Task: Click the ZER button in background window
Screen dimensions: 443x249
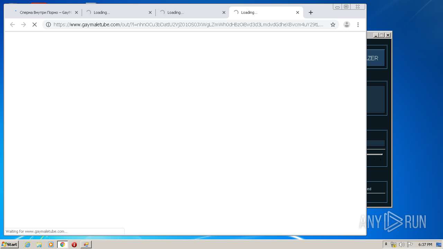Action: (376, 58)
